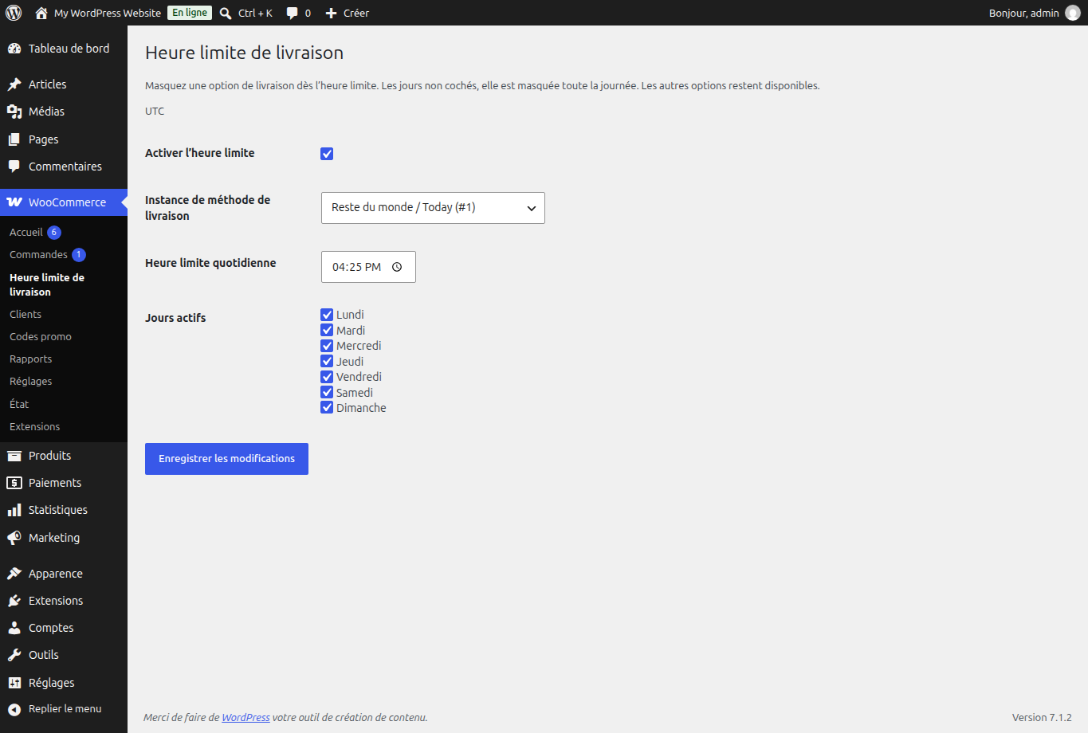Uncheck the Lundi checkbox
Image resolution: width=1088 pixels, height=733 pixels.
(x=327, y=315)
